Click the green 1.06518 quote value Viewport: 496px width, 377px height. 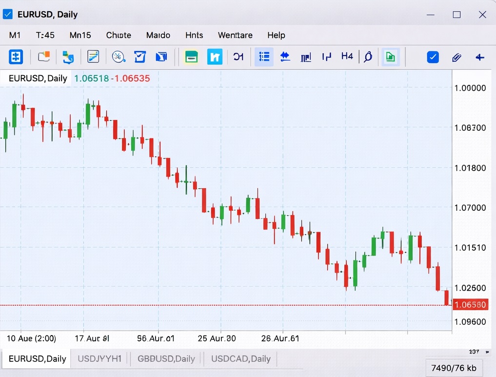tap(91, 78)
